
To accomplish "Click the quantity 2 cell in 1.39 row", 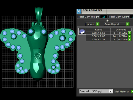I will 114,39.
